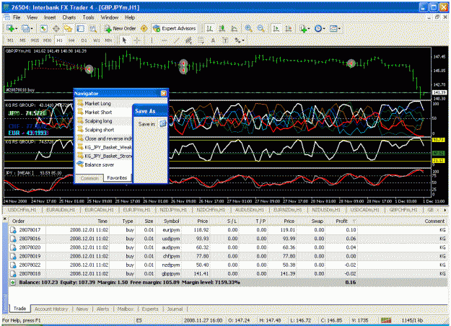
Task: Switch to H4 timeframe
Action: (x=71, y=40)
